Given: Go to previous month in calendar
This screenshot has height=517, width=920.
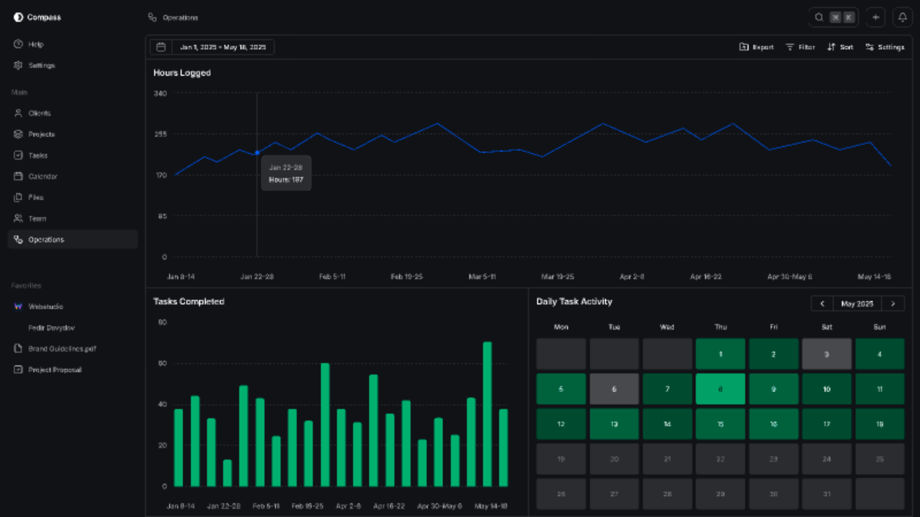Looking at the screenshot, I should pos(822,303).
